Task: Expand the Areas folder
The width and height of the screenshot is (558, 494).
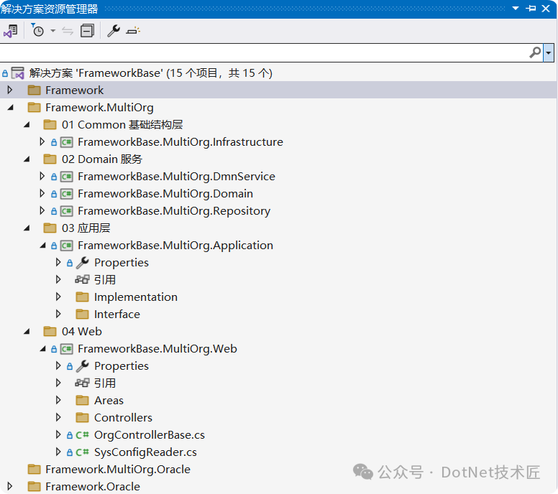Action: coord(58,400)
